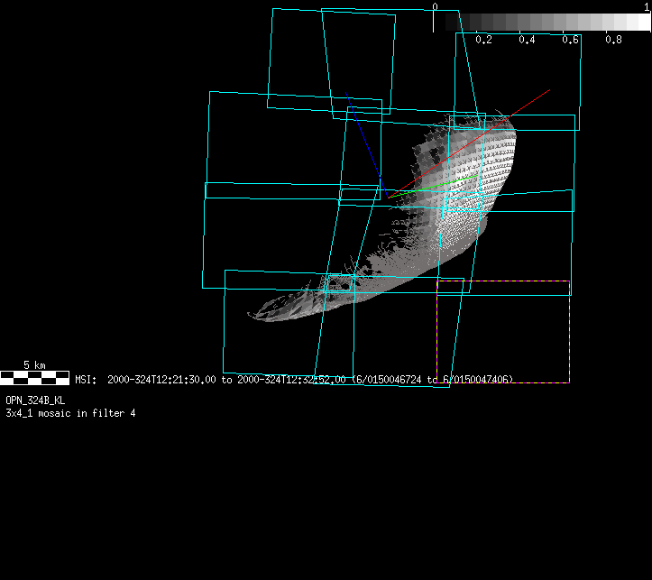Screen dimensions: 652x580
Task: Click the "3x4_1 mosaic in filter 4" caption
Action: [x=70, y=412]
